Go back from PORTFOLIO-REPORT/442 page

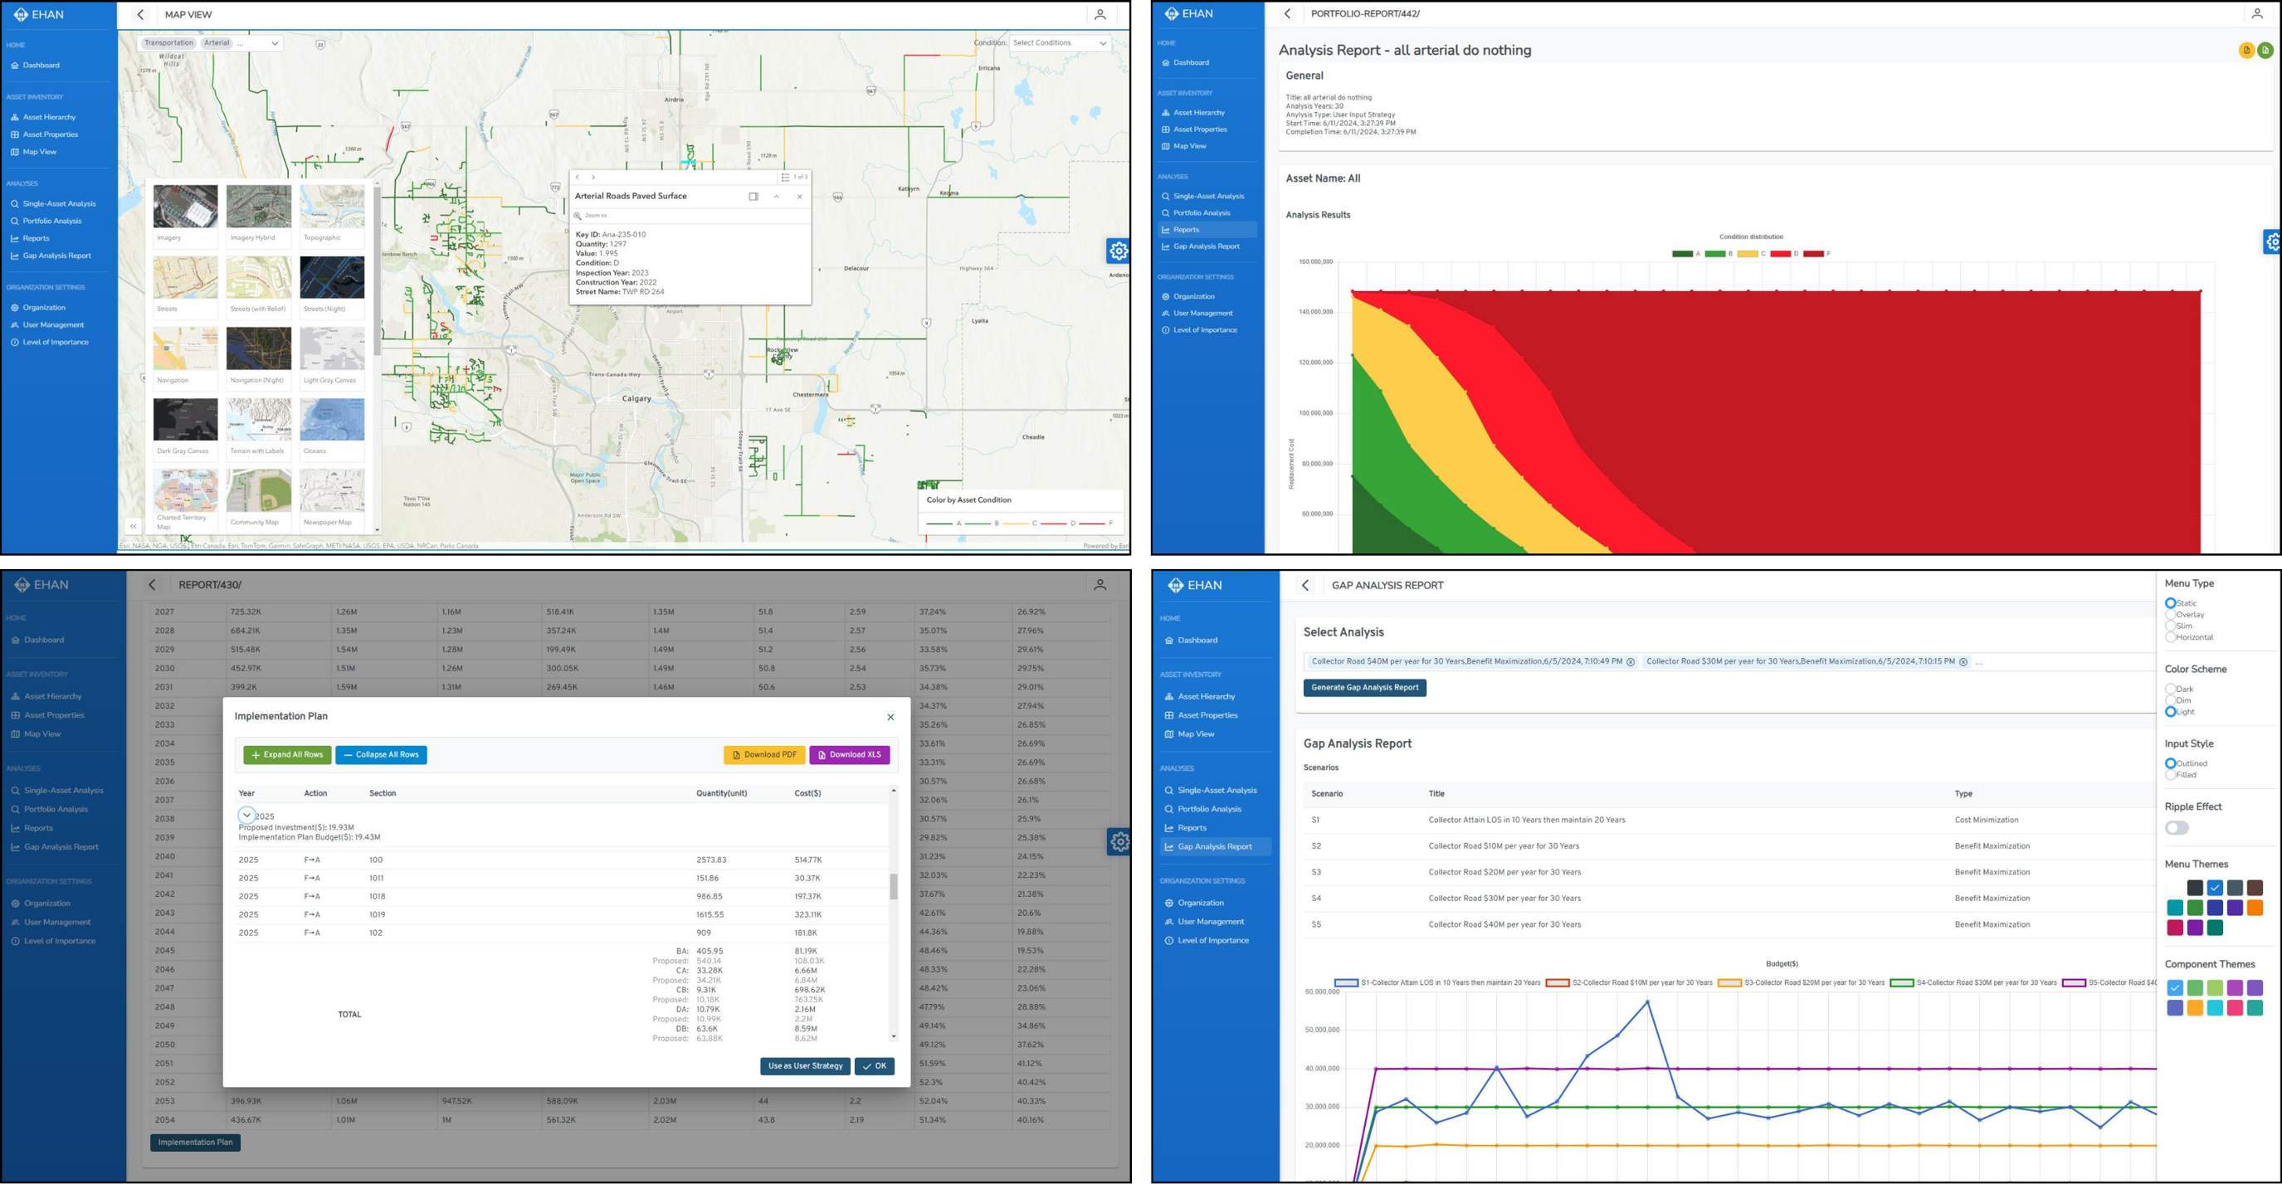pyautogui.click(x=1287, y=13)
